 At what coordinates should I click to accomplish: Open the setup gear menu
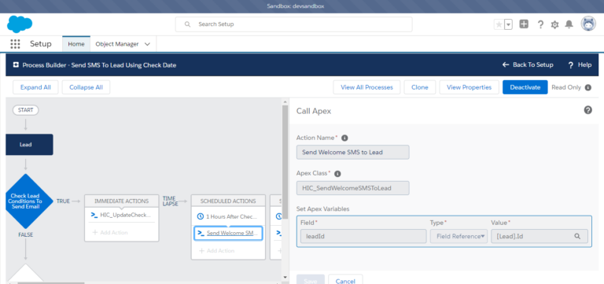pyautogui.click(x=554, y=24)
